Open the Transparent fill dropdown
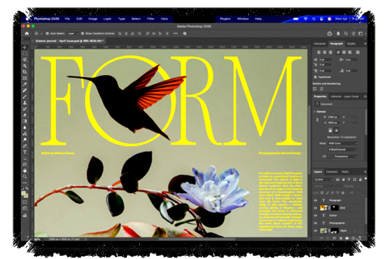 pos(345,156)
